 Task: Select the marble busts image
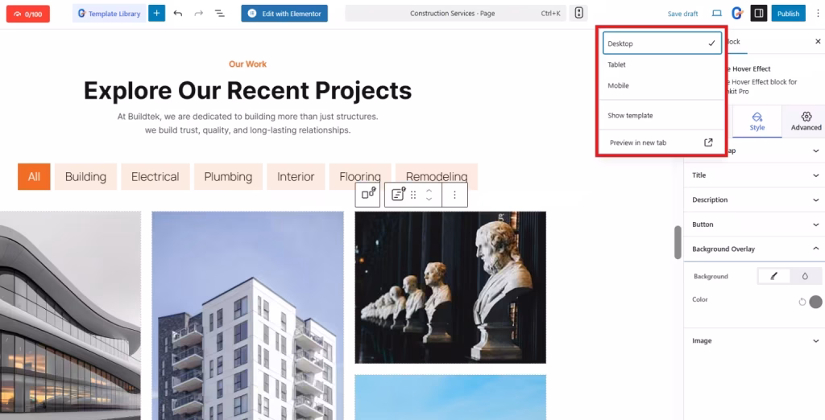pyautogui.click(x=450, y=287)
